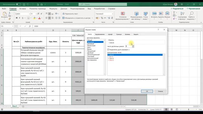Click the Align Right icon in the ribbon
The width and height of the screenshot is (203, 114).
point(52,18)
